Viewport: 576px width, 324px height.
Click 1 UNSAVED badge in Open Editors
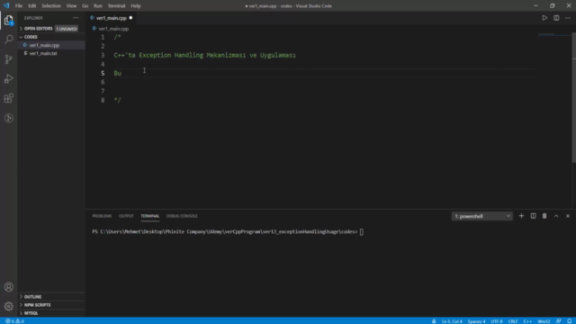(x=67, y=29)
